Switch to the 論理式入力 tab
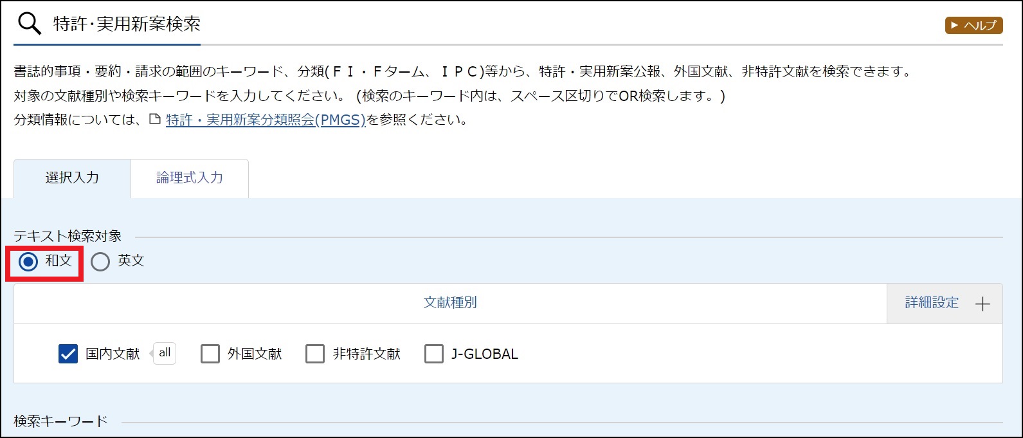The height and width of the screenshot is (438, 1023). click(x=190, y=178)
